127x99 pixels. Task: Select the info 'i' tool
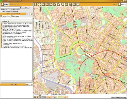[36, 4]
